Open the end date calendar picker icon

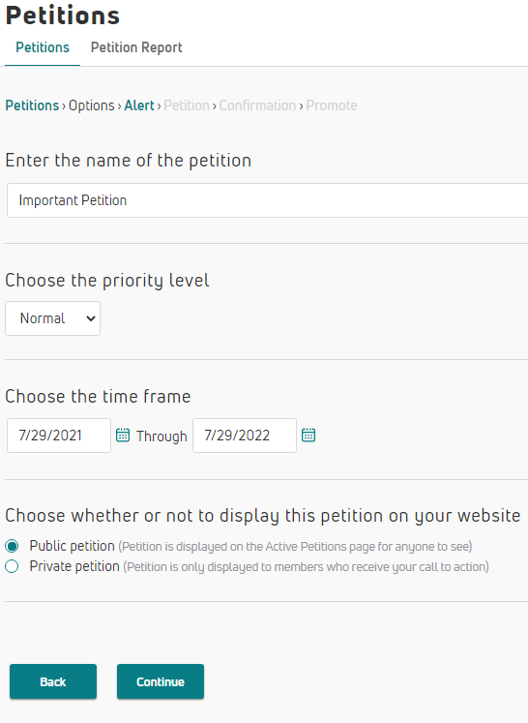(x=308, y=435)
